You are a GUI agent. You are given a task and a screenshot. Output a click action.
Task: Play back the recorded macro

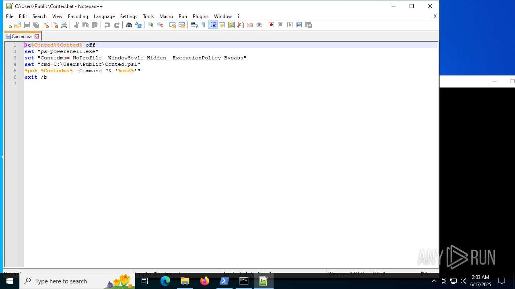coord(290,25)
